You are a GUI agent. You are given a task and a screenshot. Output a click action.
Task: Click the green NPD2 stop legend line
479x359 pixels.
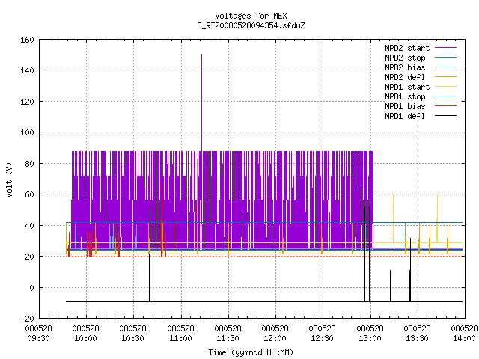[x=445, y=58]
